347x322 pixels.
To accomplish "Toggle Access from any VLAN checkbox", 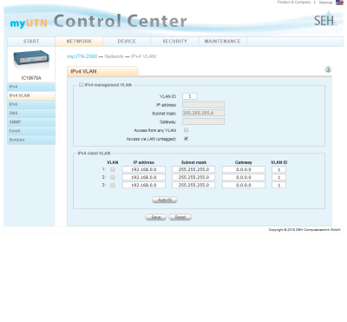I will [186, 130].
